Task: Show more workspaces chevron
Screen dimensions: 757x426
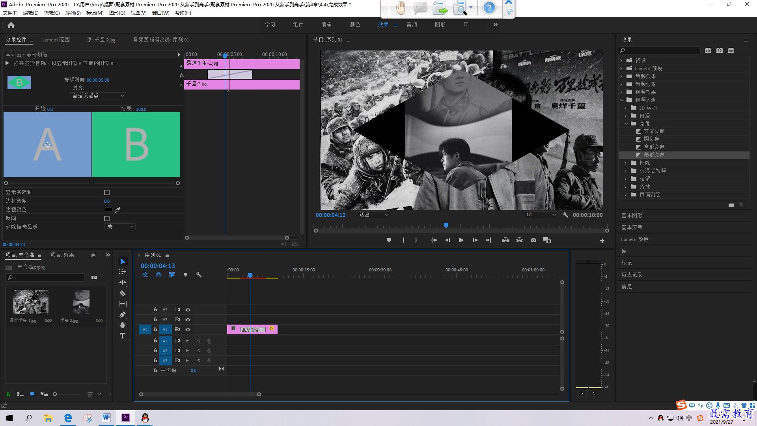Action: (496, 24)
